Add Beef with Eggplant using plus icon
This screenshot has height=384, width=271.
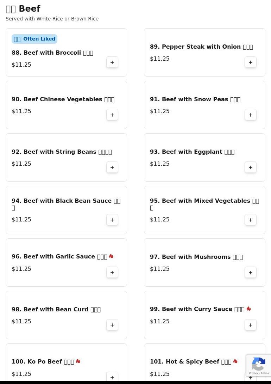(251, 167)
